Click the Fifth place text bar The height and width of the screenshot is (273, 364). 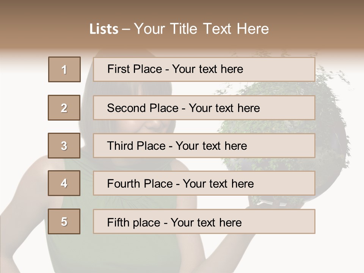[204, 221]
